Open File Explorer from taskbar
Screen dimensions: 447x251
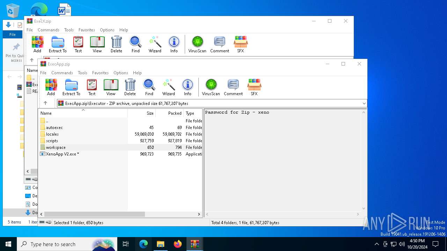tap(160, 244)
